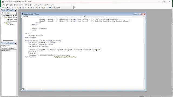The height and width of the screenshot is (97, 173).
Task: Minimize the Book1 - Module1 code window
Action: (135, 14)
